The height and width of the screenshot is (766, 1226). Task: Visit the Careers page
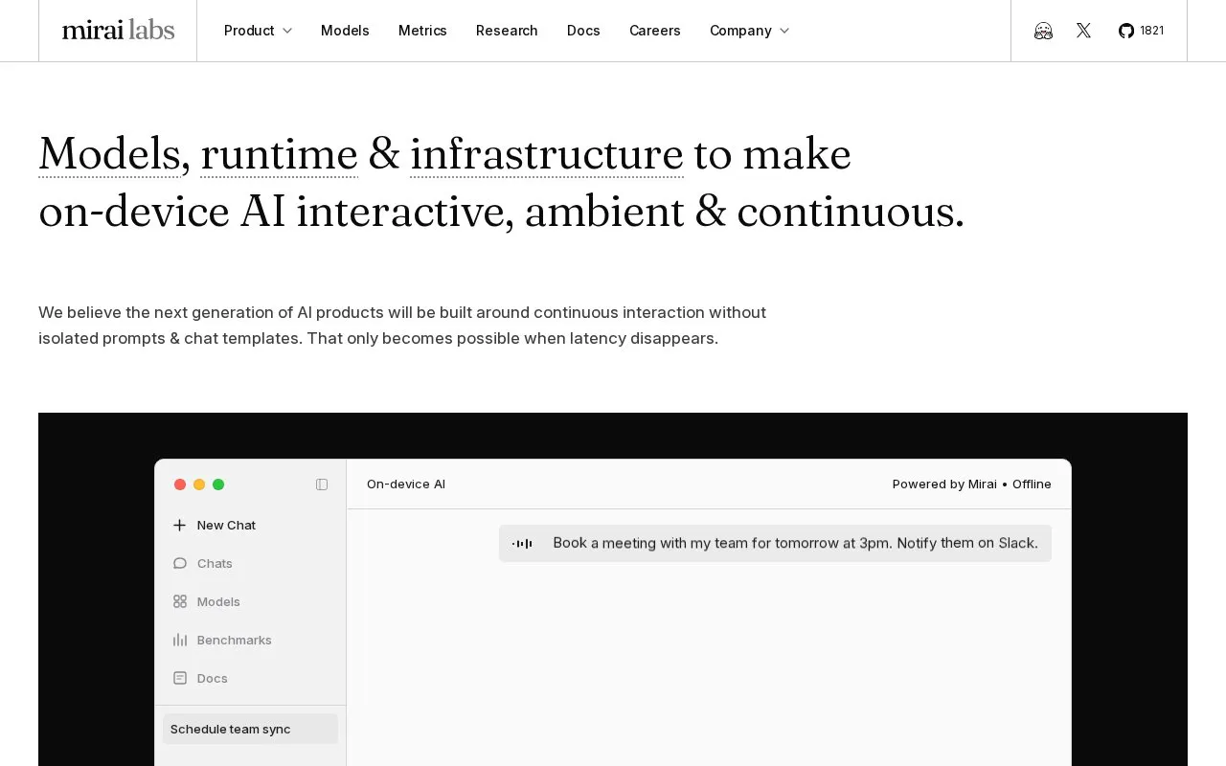pos(655,31)
